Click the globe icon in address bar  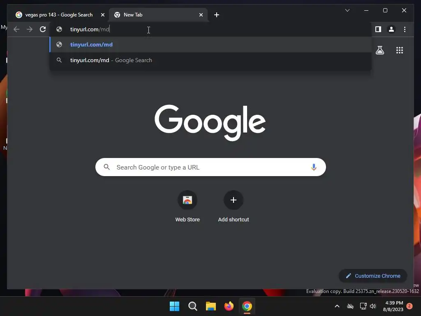tap(59, 29)
